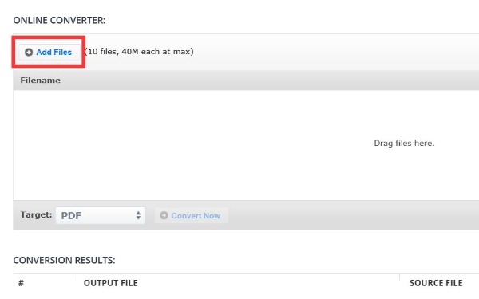Click the blue Add Files label text
This screenshot has width=479, height=299.
(54, 52)
